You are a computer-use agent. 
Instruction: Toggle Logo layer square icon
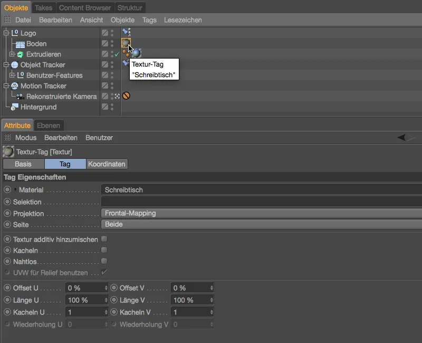point(105,33)
